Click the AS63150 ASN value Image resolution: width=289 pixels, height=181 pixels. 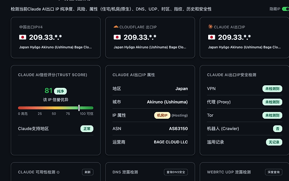click(178, 129)
